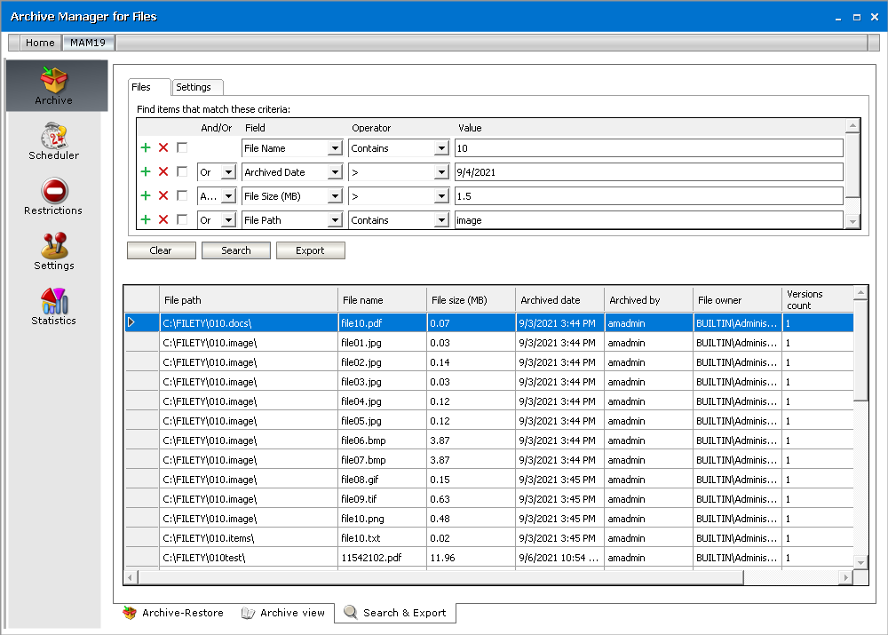Image resolution: width=888 pixels, height=635 pixels.
Task: Switch to the Settings criteria tab
Action: pos(194,87)
